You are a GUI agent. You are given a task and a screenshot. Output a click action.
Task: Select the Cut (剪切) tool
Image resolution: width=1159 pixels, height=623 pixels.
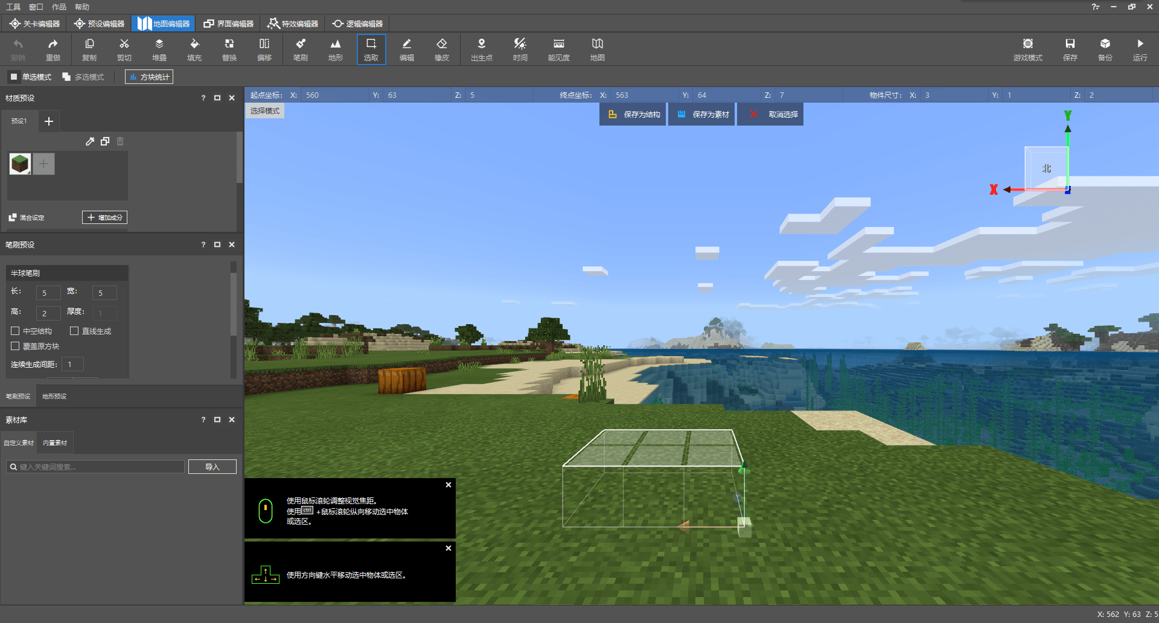click(x=124, y=49)
